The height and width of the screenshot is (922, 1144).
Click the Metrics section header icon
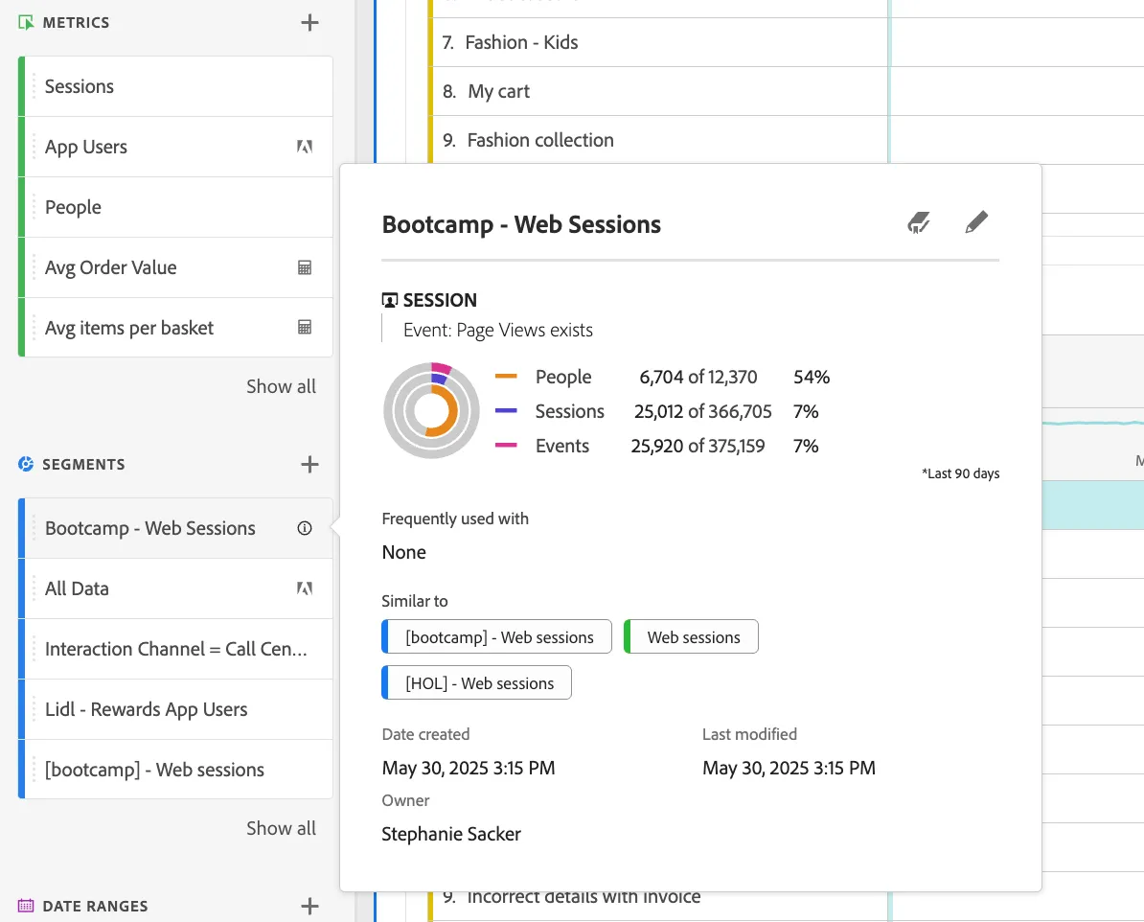pos(26,23)
